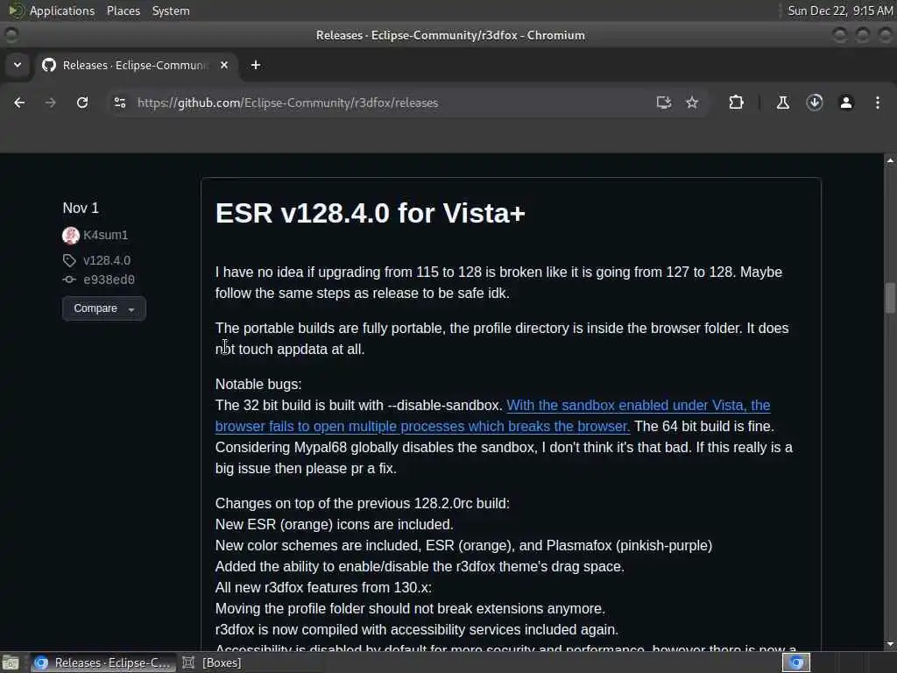Screen dimensions: 897x673
Task: Click the Applications menu logo icon
Action: pyautogui.click(x=16, y=11)
